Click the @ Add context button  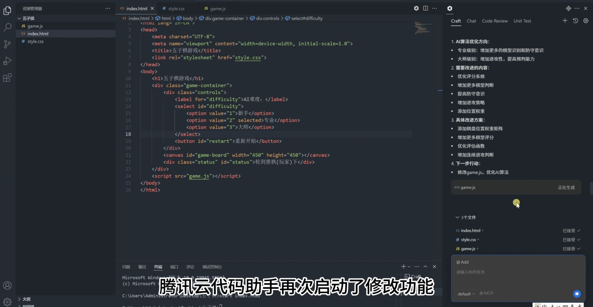coord(462,262)
